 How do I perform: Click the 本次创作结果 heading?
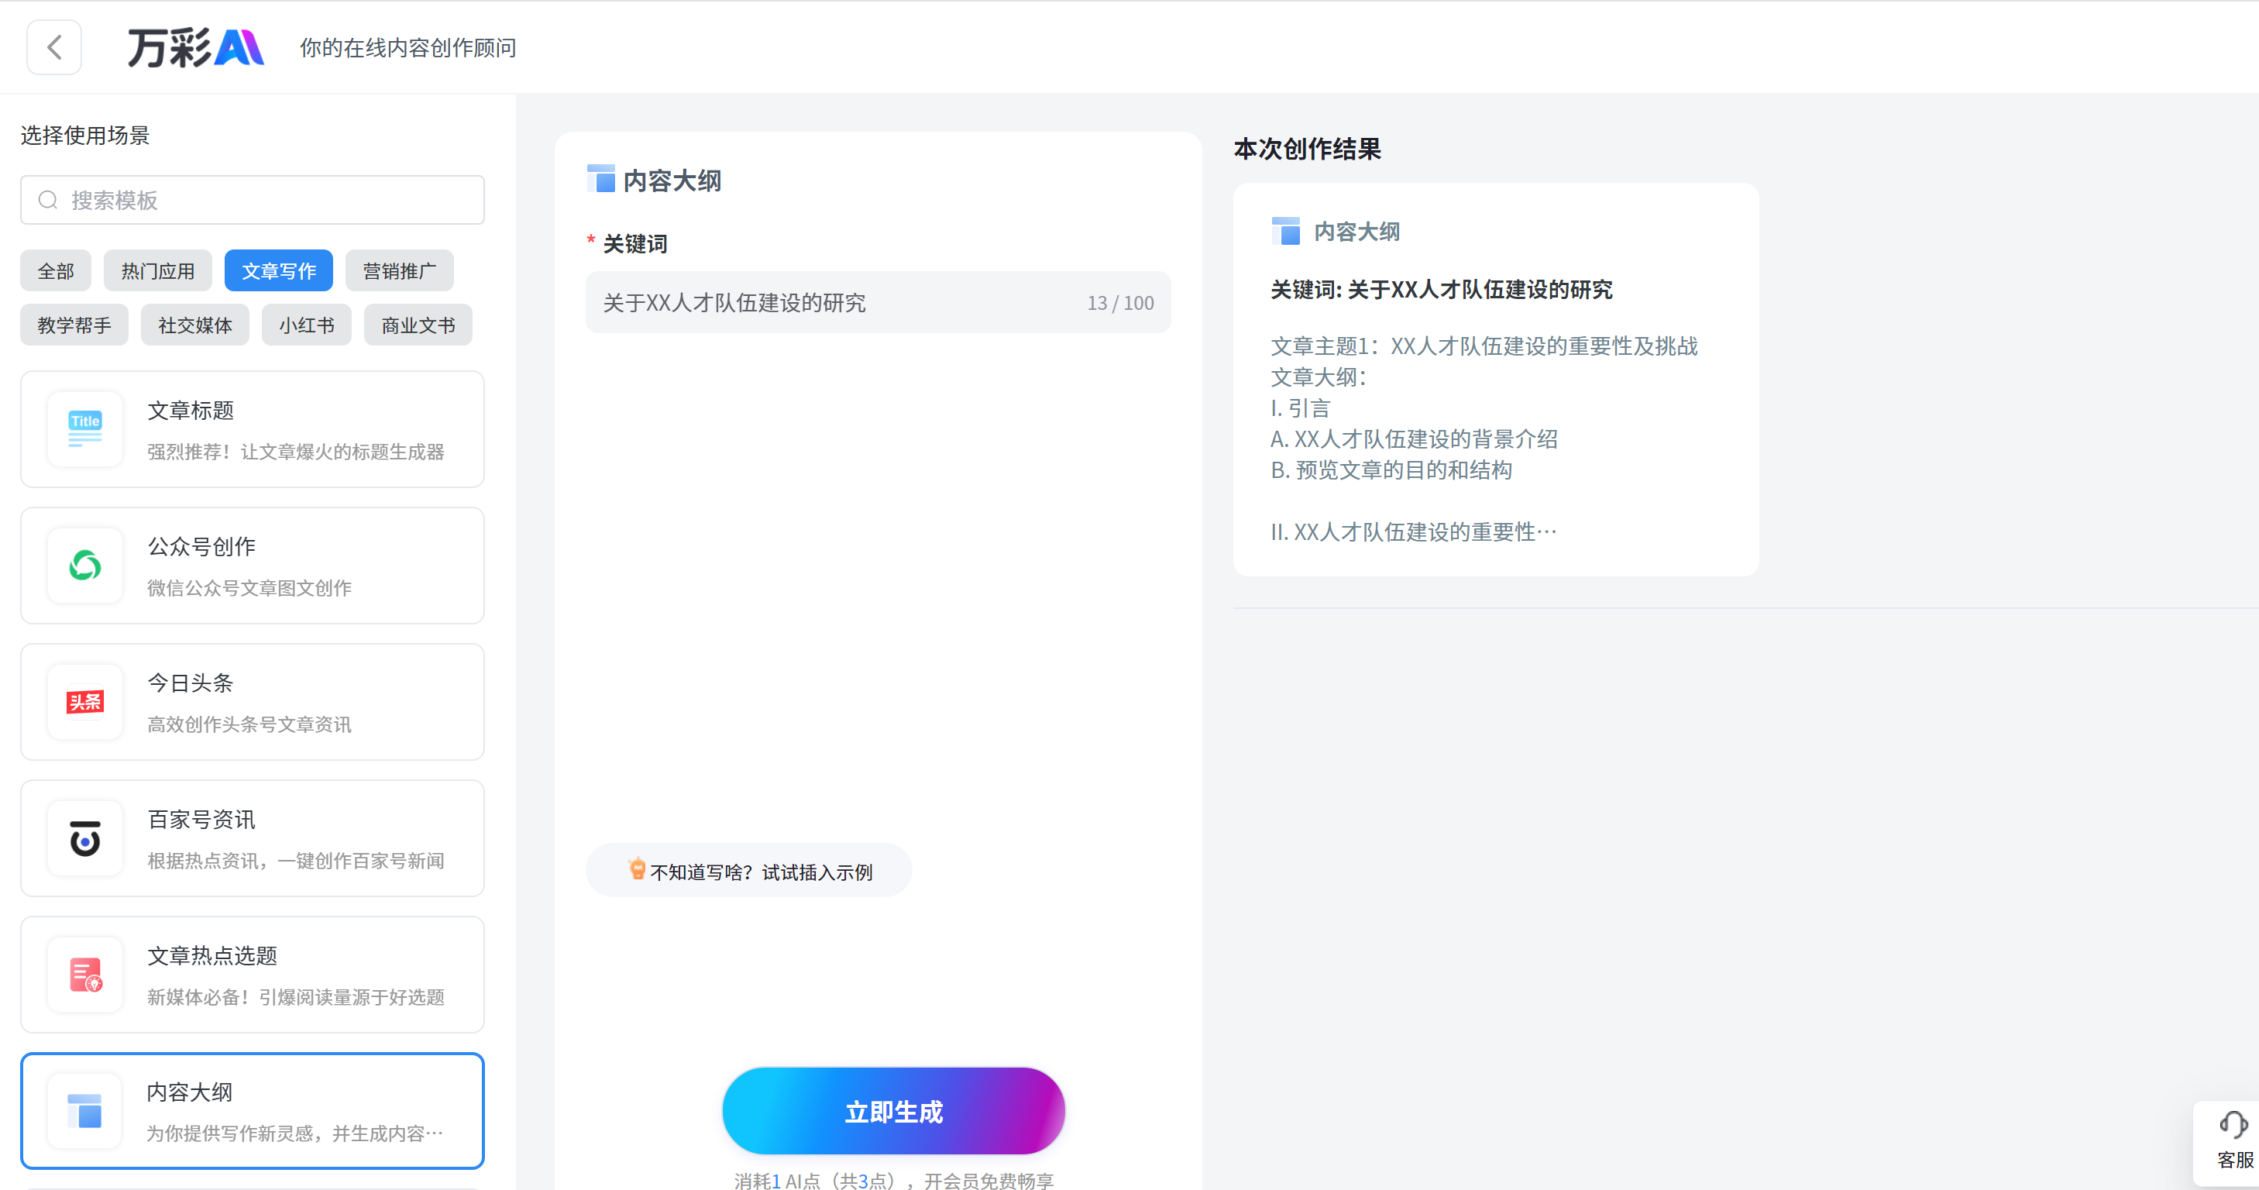pos(1308,149)
